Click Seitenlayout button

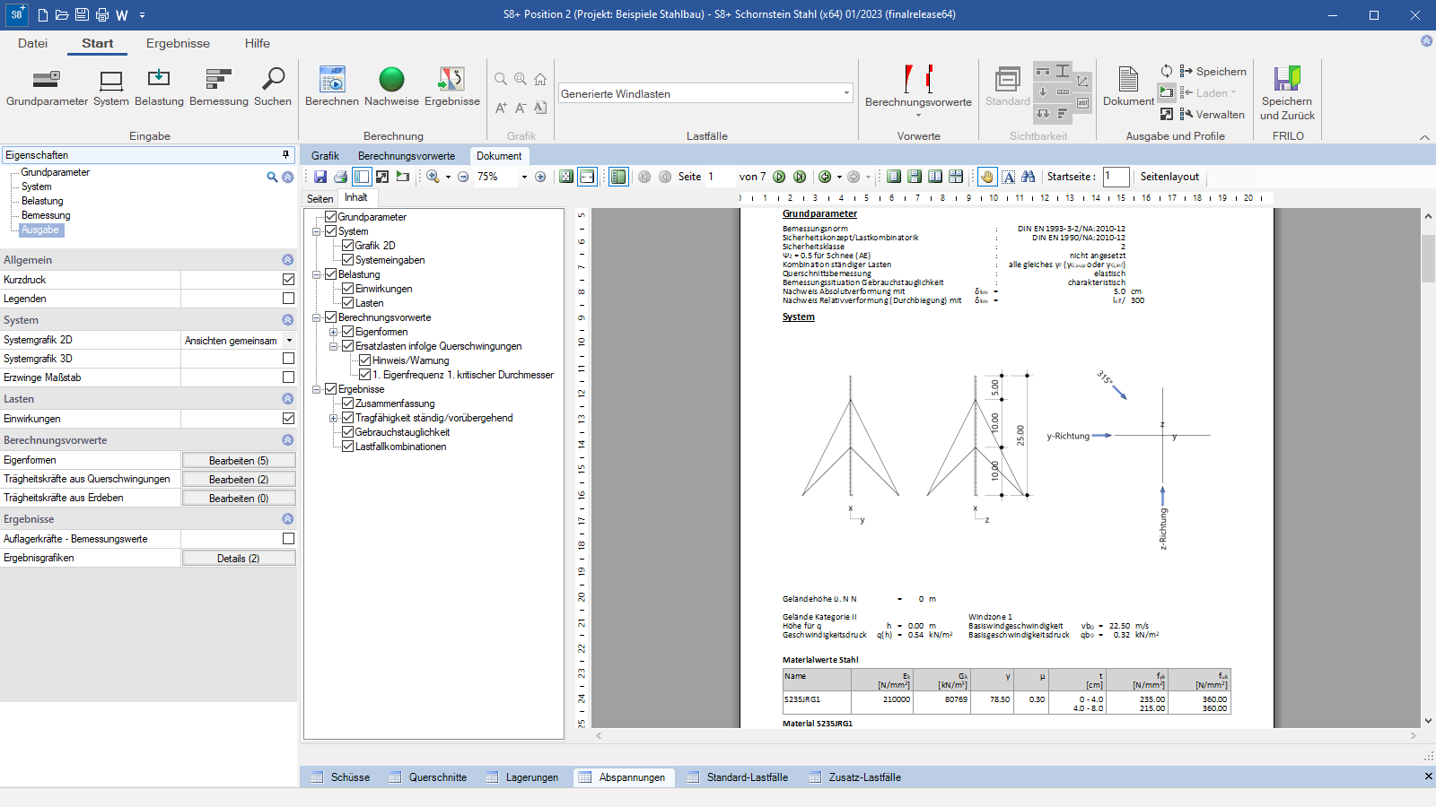pos(1169,177)
